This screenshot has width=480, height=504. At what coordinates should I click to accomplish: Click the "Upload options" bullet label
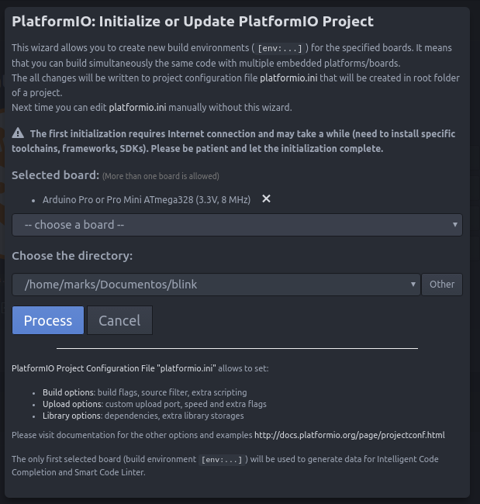73,404
